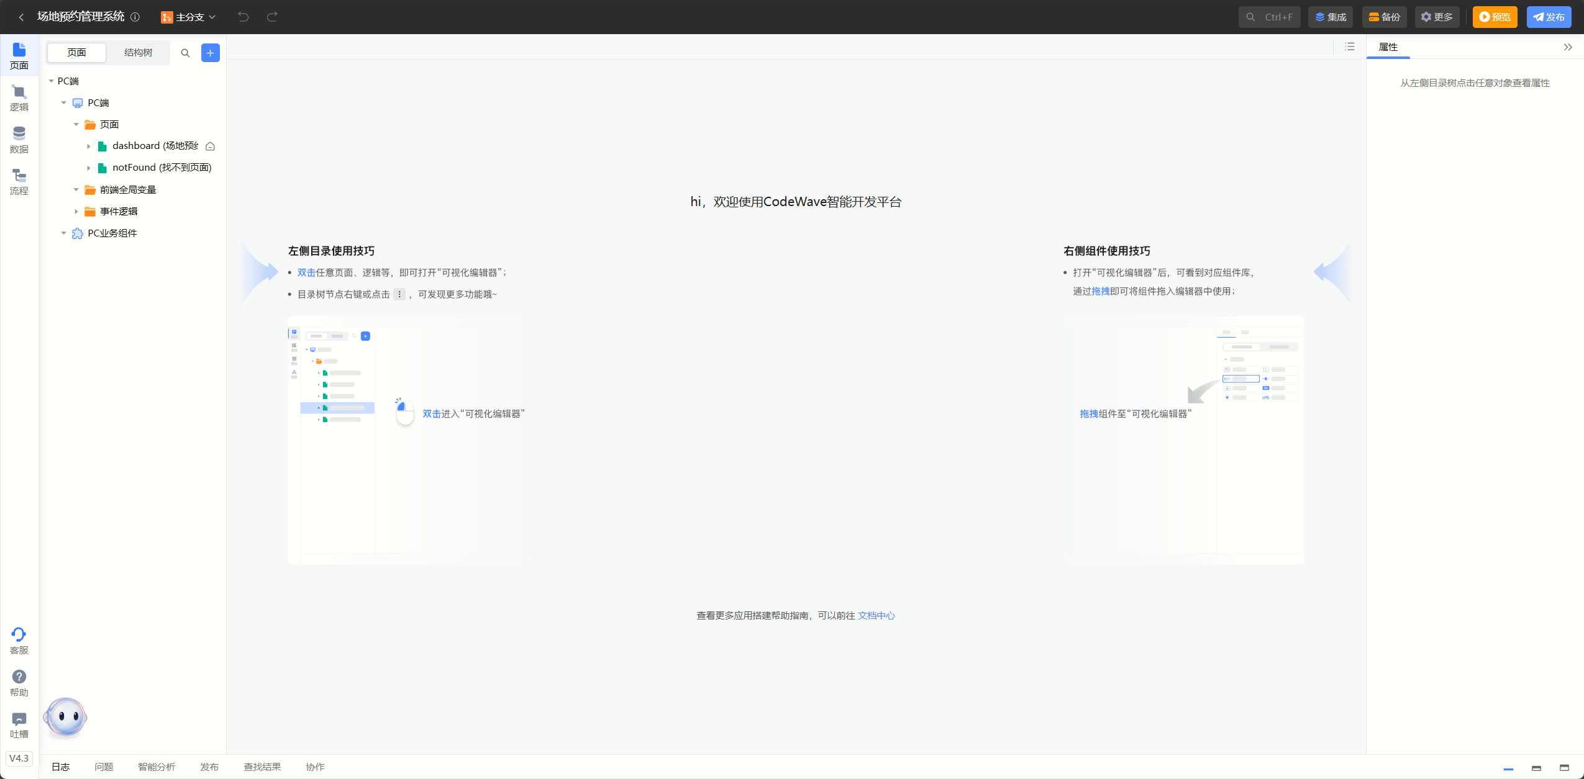Click the 发布 publish button
Screen dimensions: 1584x779
(1549, 17)
